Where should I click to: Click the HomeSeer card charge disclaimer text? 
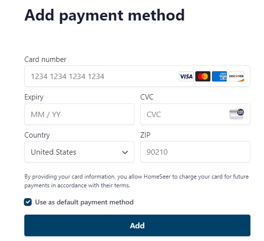(136, 181)
